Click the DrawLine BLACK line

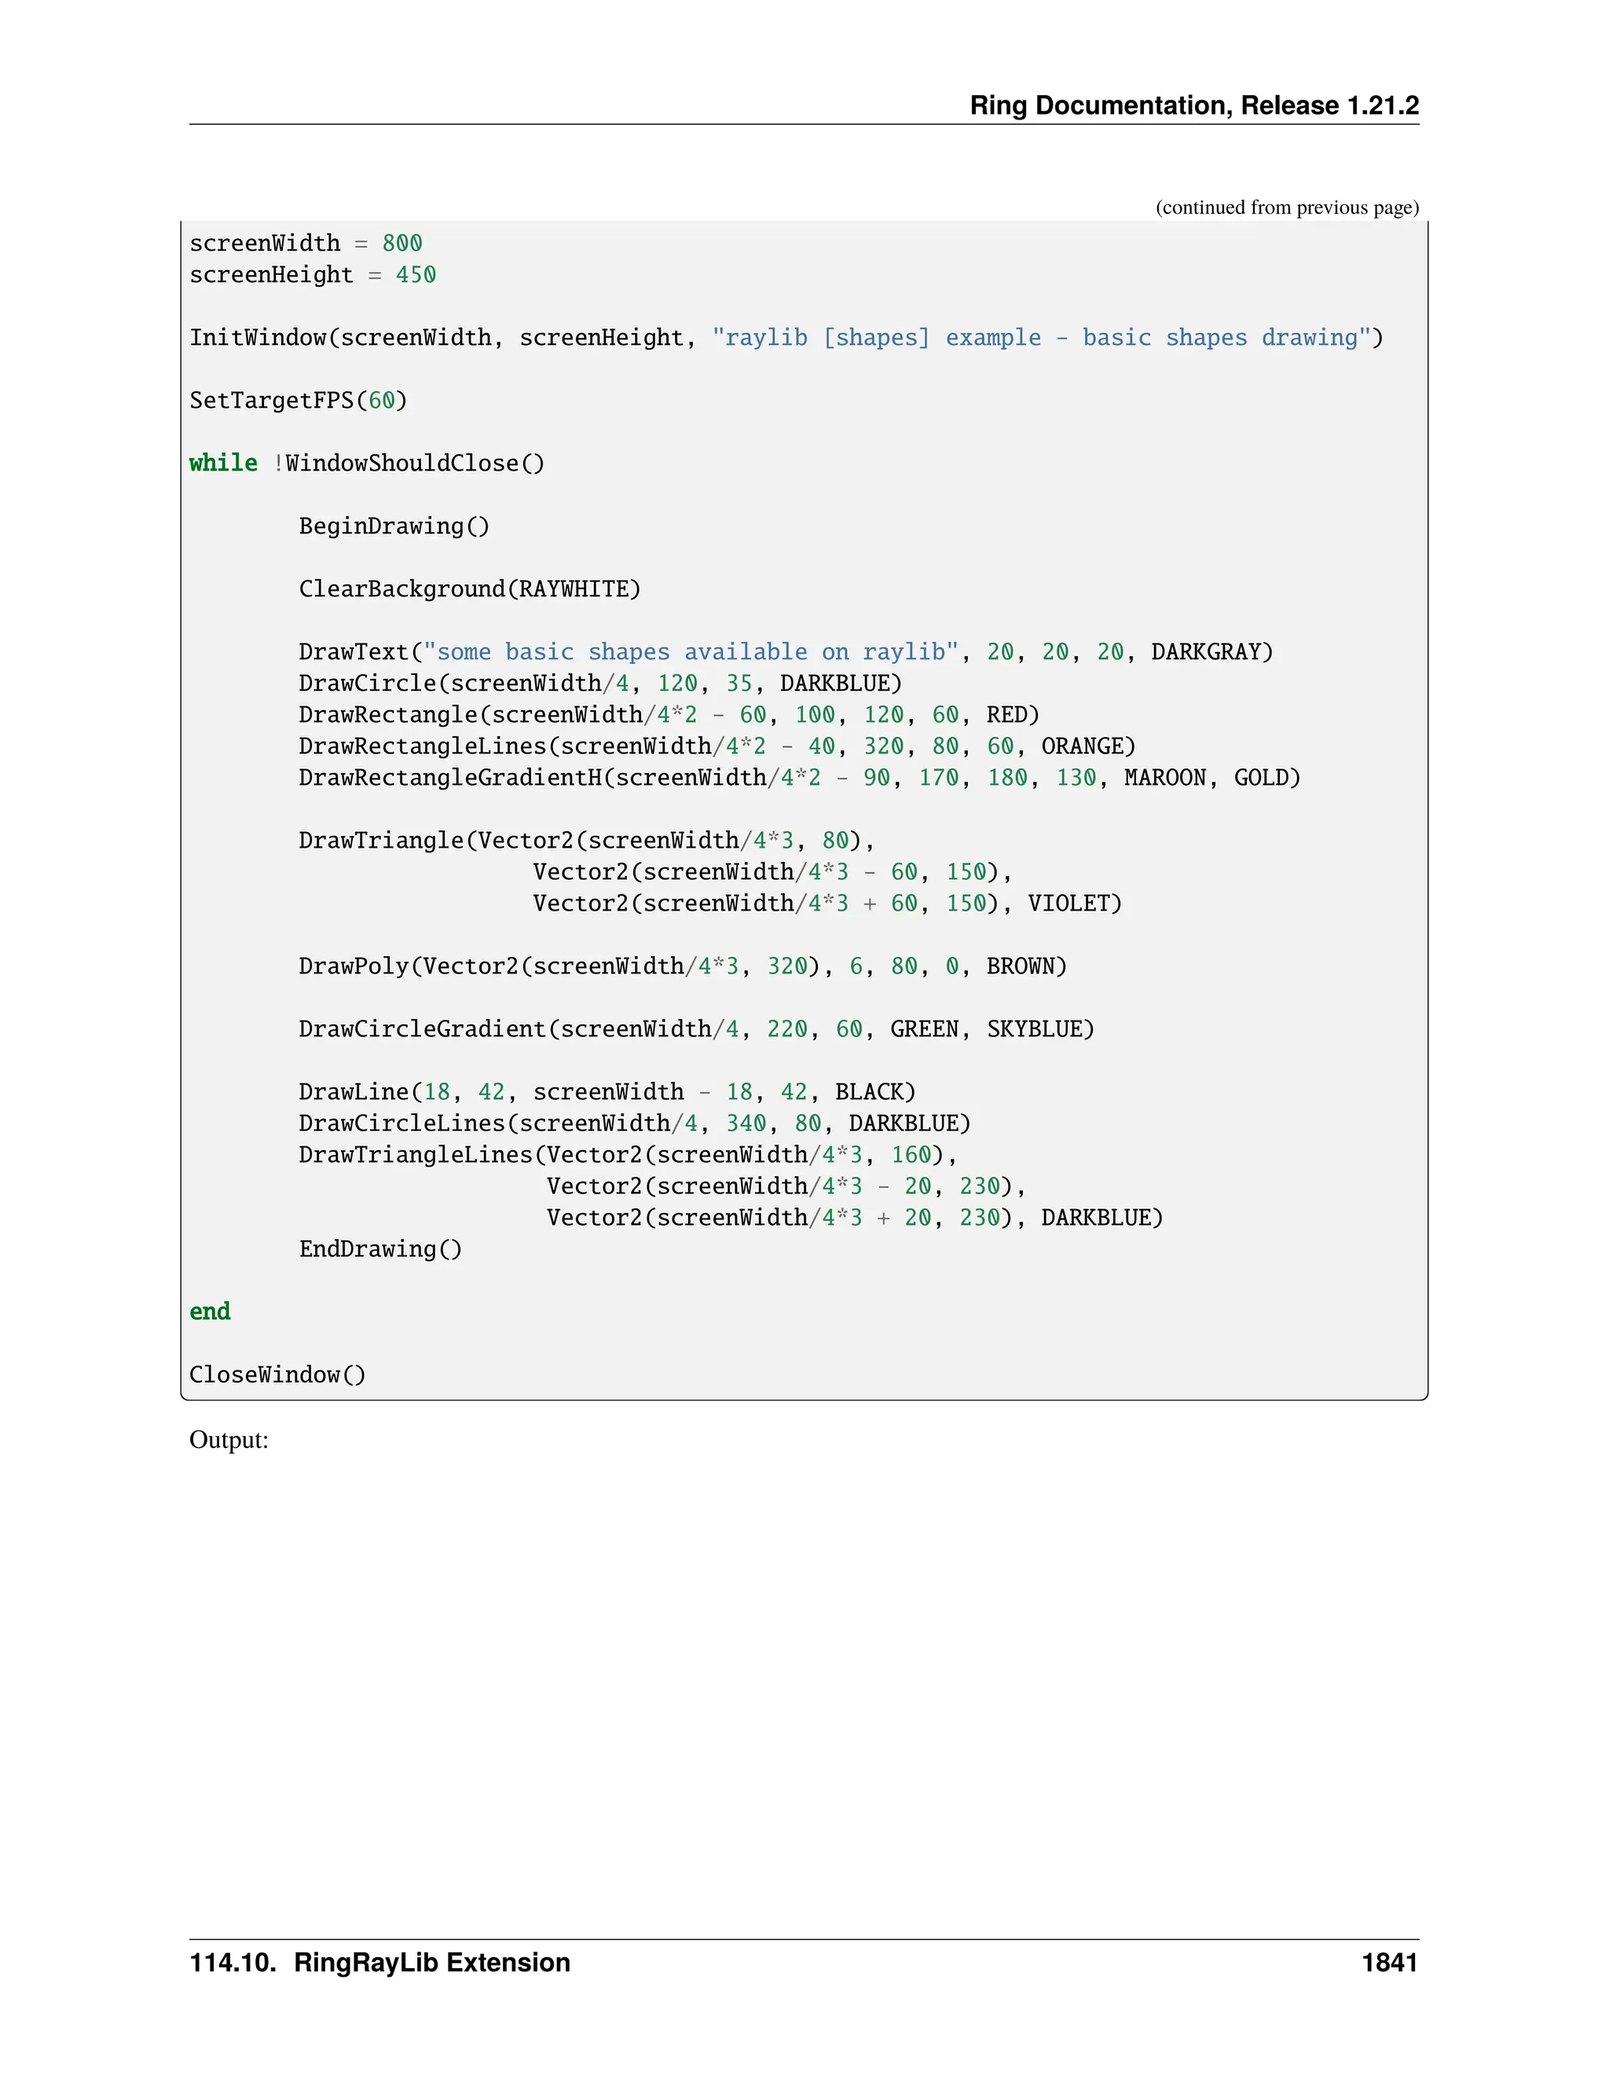pyautogui.click(x=607, y=1093)
